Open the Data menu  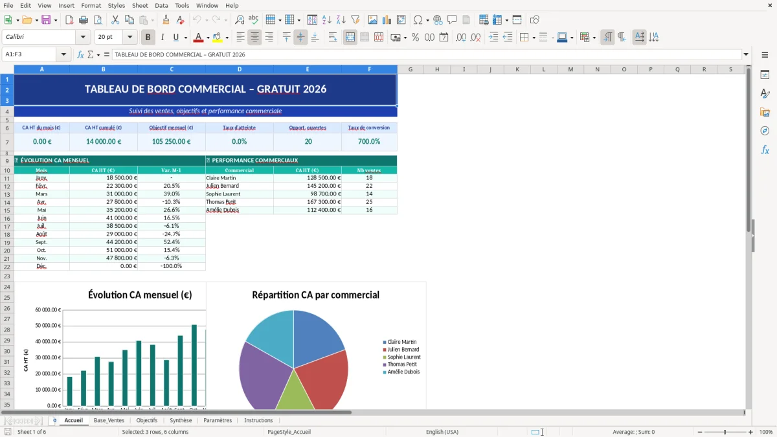pyautogui.click(x=161, y=5)
